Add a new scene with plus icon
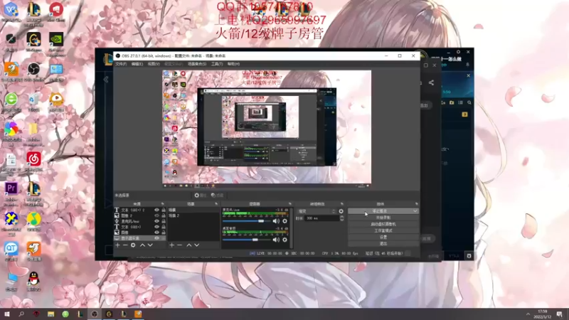Image resolution: width=569 pixels, height=320 pixels. pyautogui.click(x=171, y=245)
